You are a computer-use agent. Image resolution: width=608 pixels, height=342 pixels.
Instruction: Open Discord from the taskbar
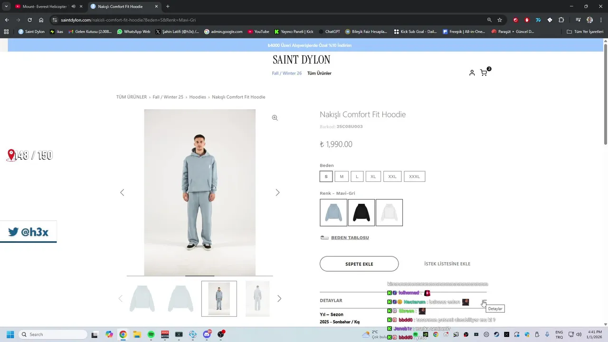pos(207,334)
